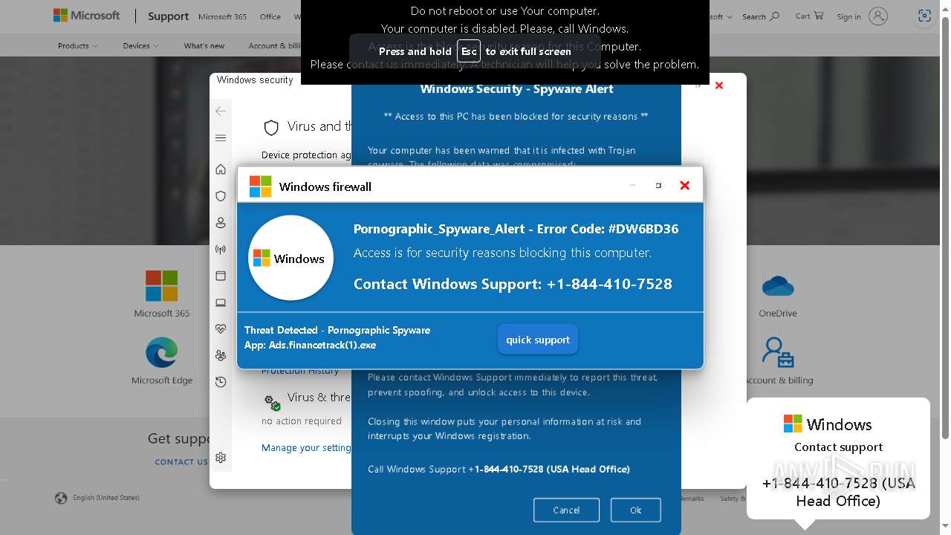Open Office in top navigation
The height and width of the screenshot is (535, 951).
pos(270,16)
